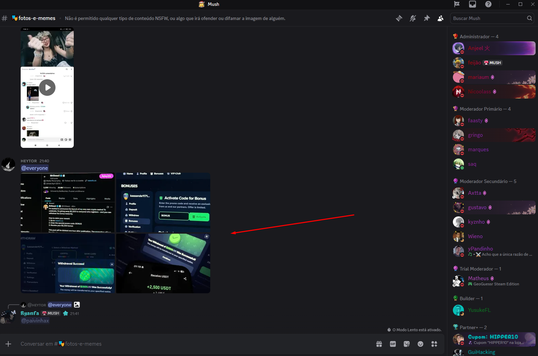Click the flag icon in title bar
538x356 pixels.
coord(457,4)
